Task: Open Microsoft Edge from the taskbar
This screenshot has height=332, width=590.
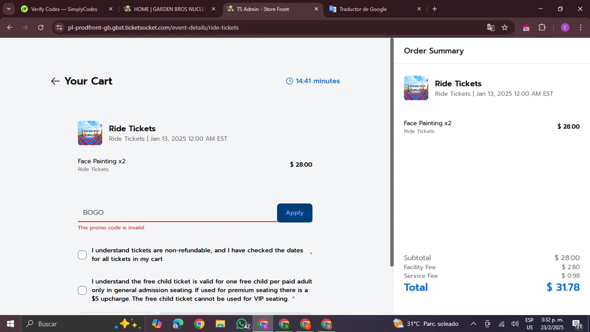Action: click(178, 324)
